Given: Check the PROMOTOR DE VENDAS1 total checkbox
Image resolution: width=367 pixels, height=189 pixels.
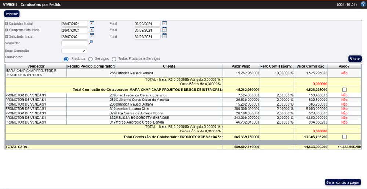Looking at the screenshot, I should pos(344,137).
